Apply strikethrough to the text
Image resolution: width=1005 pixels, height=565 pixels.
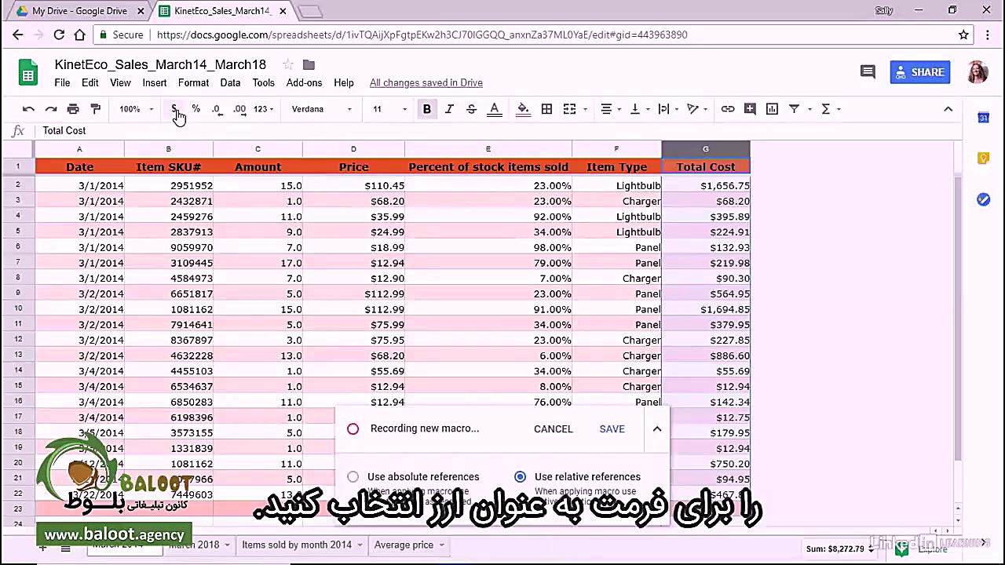coord(471,109)
